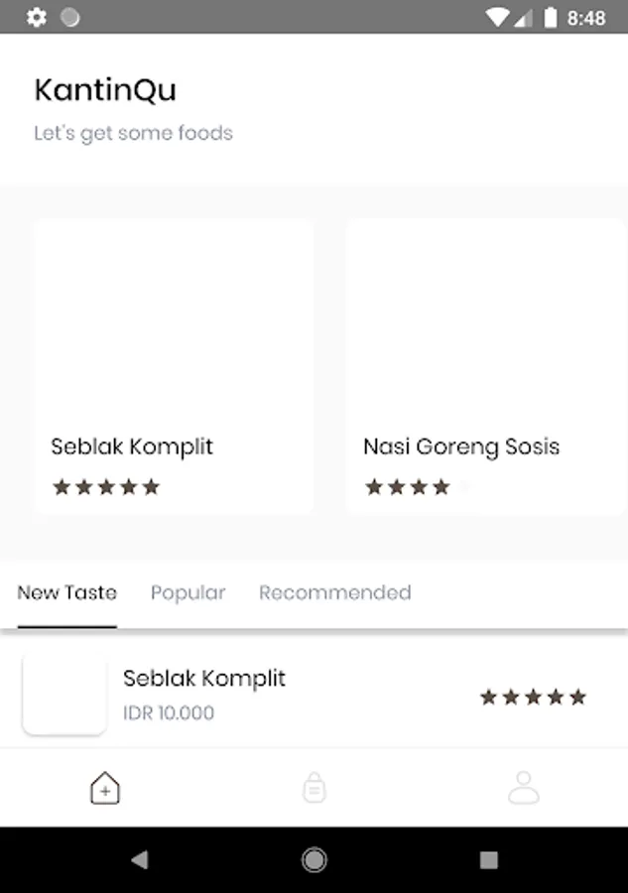Tap the five-star rating in list row
Viewport: 628px width, 893px height.
coord(533,697)
